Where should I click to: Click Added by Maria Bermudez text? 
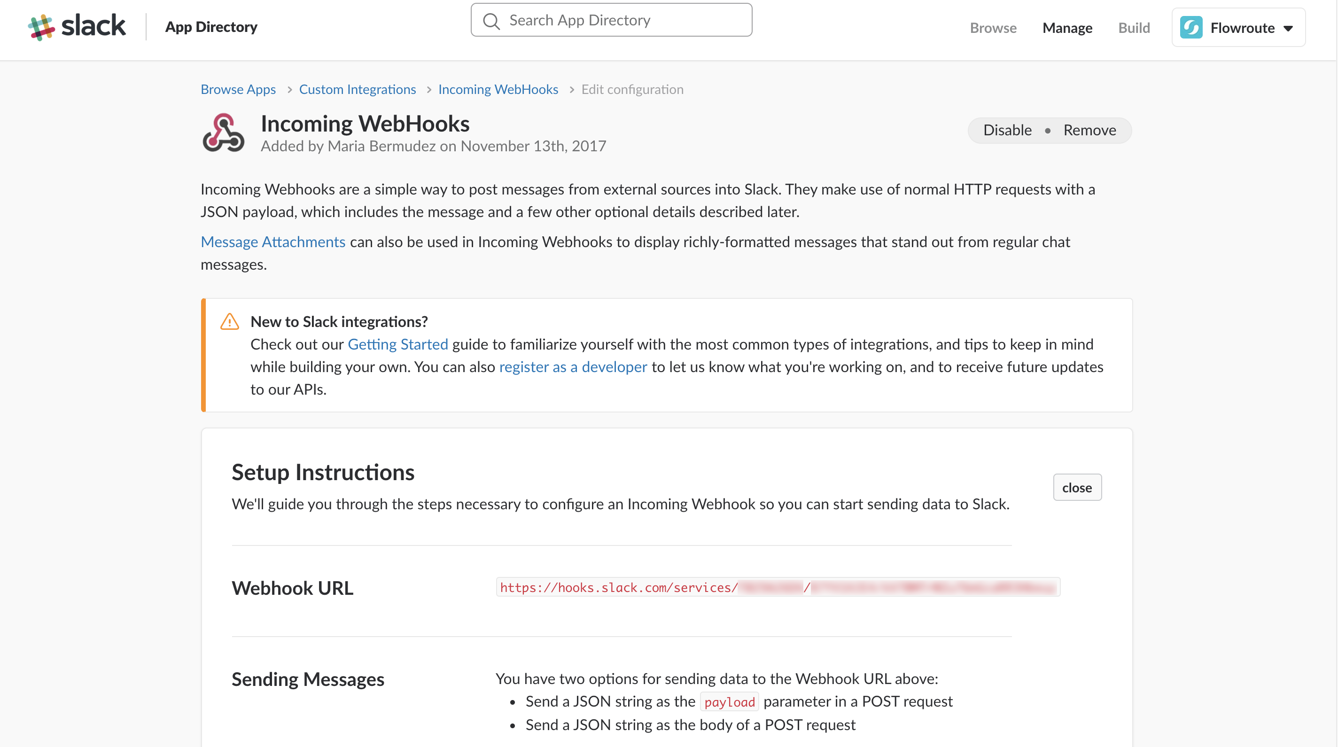click(433, 146)
